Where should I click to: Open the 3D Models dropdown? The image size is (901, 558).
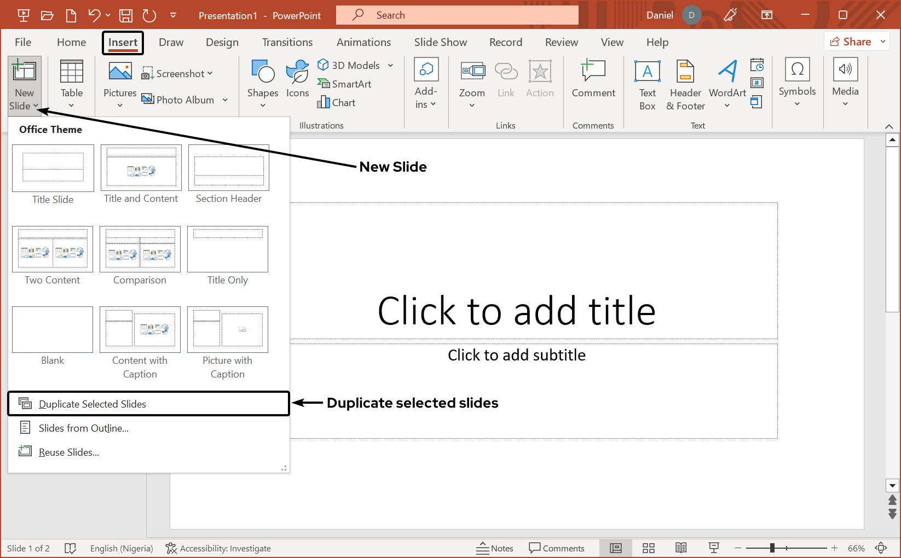point(390,65)
